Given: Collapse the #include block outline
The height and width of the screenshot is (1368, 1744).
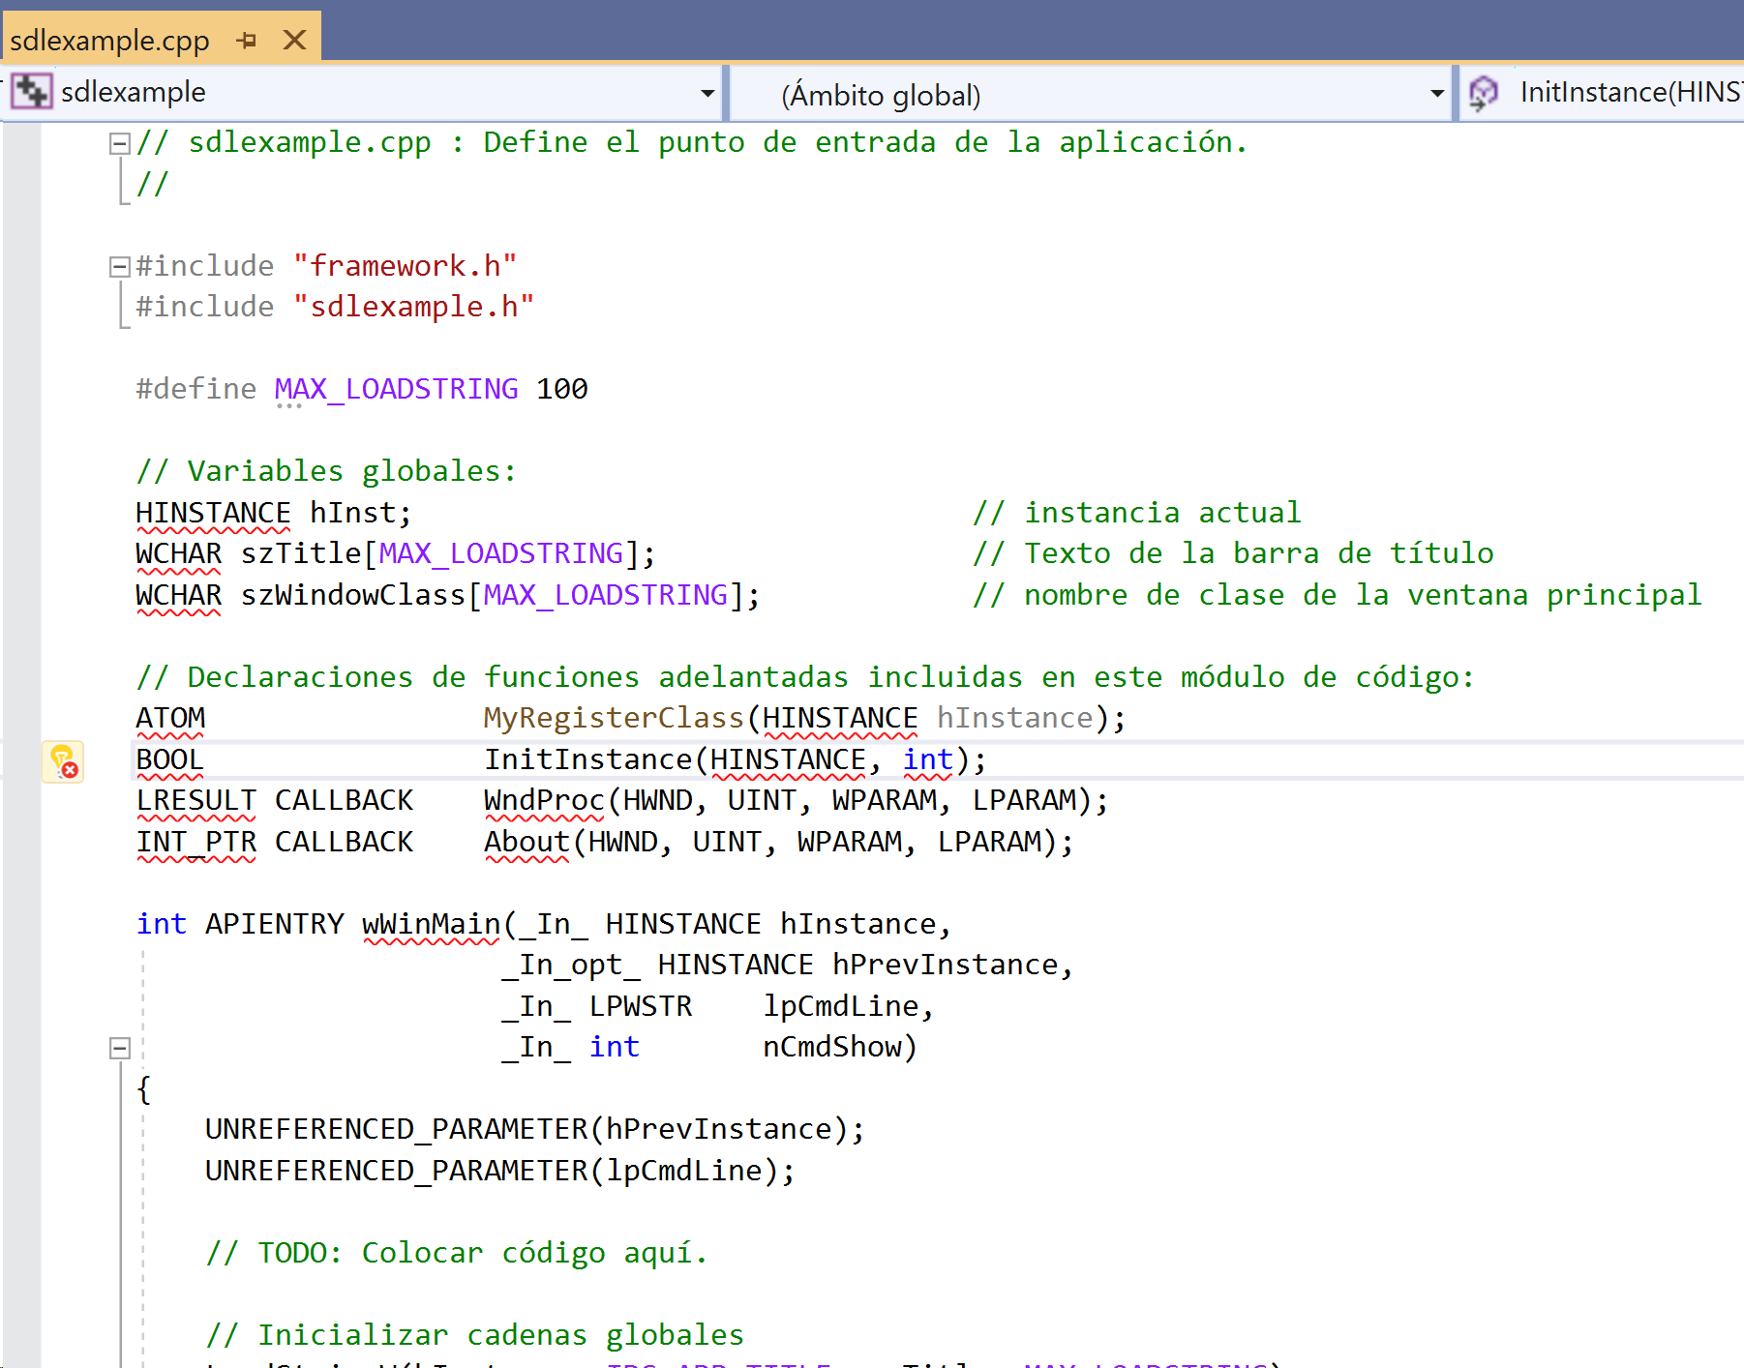Looking at the screenshot, I should point(119,267).
